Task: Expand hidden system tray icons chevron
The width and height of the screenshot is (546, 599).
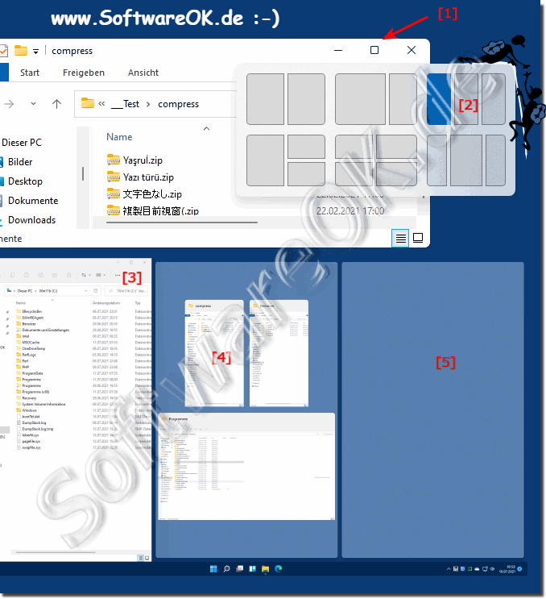Action: pyautogui.click(x=449, y=569)
